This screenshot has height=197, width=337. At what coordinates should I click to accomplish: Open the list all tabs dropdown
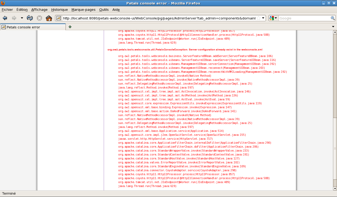[333, 27]
